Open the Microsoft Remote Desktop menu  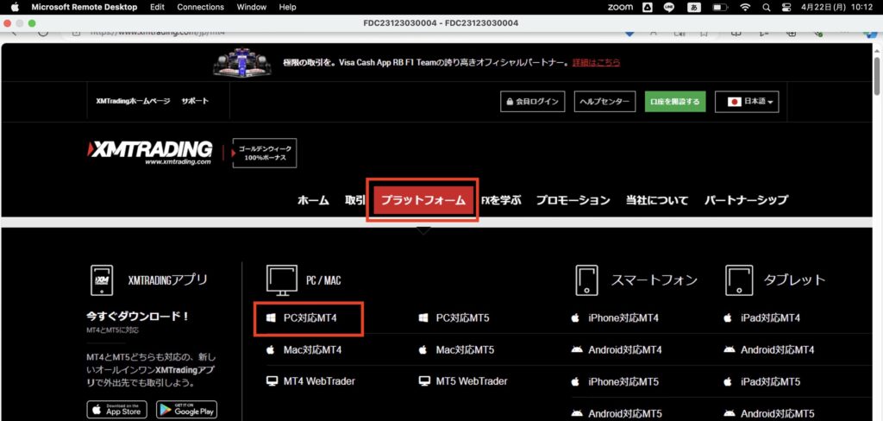(85, 7)
